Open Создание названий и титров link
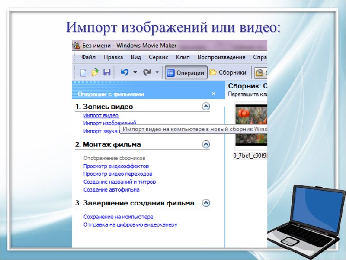Viewport: 346px width, 260px height. pos(120,182)
